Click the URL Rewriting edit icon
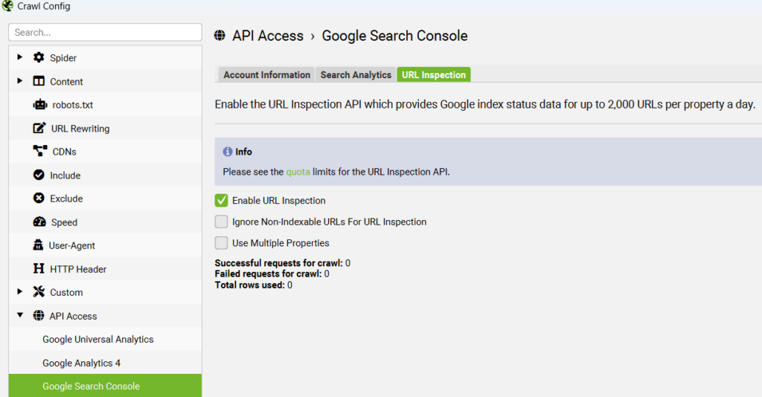762x397 pixels. [x=39, y=128]
